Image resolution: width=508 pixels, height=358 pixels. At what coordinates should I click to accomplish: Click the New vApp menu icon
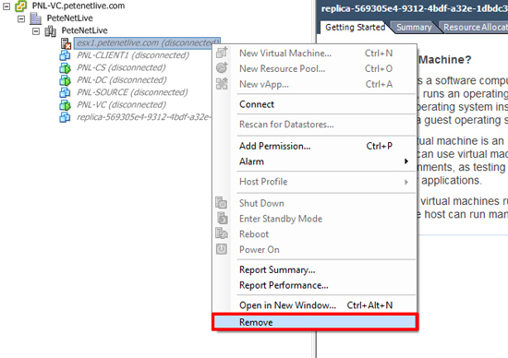(222, 84)
